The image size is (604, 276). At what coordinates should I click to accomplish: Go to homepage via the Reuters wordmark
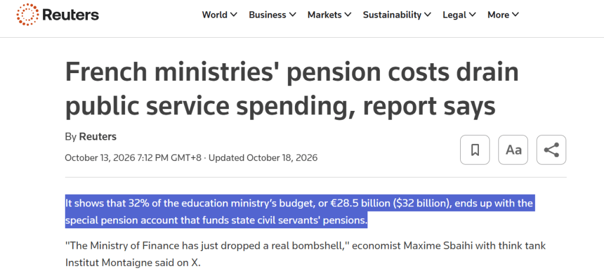click(71, 15)
